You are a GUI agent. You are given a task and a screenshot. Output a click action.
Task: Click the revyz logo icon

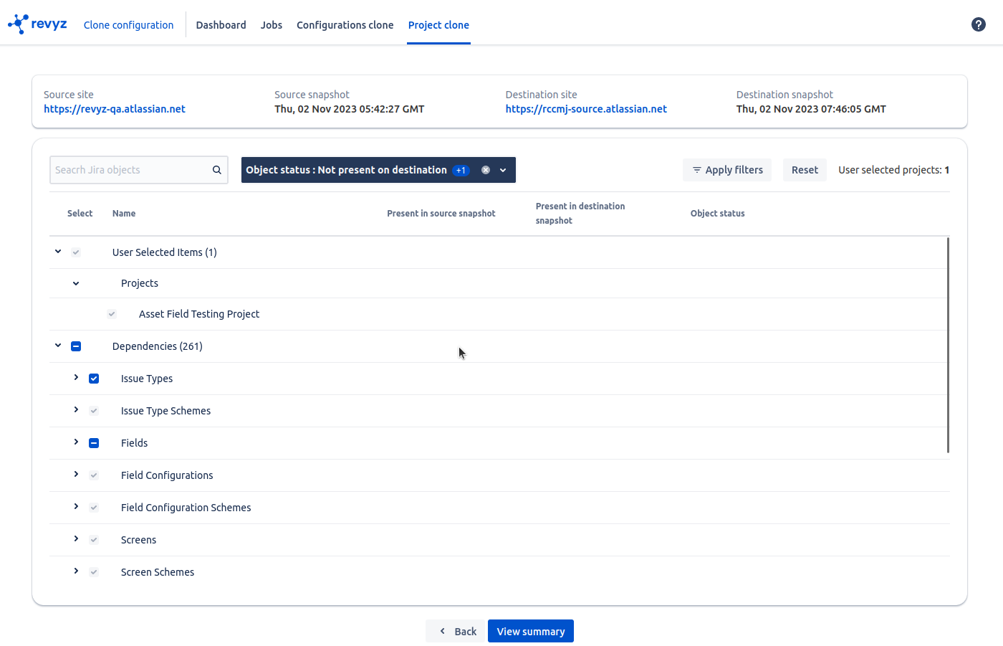[x=19, y=24]
